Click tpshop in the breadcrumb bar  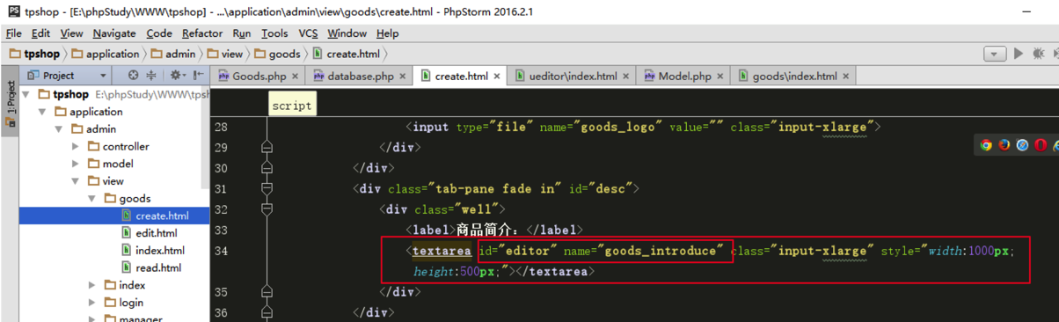34,54
